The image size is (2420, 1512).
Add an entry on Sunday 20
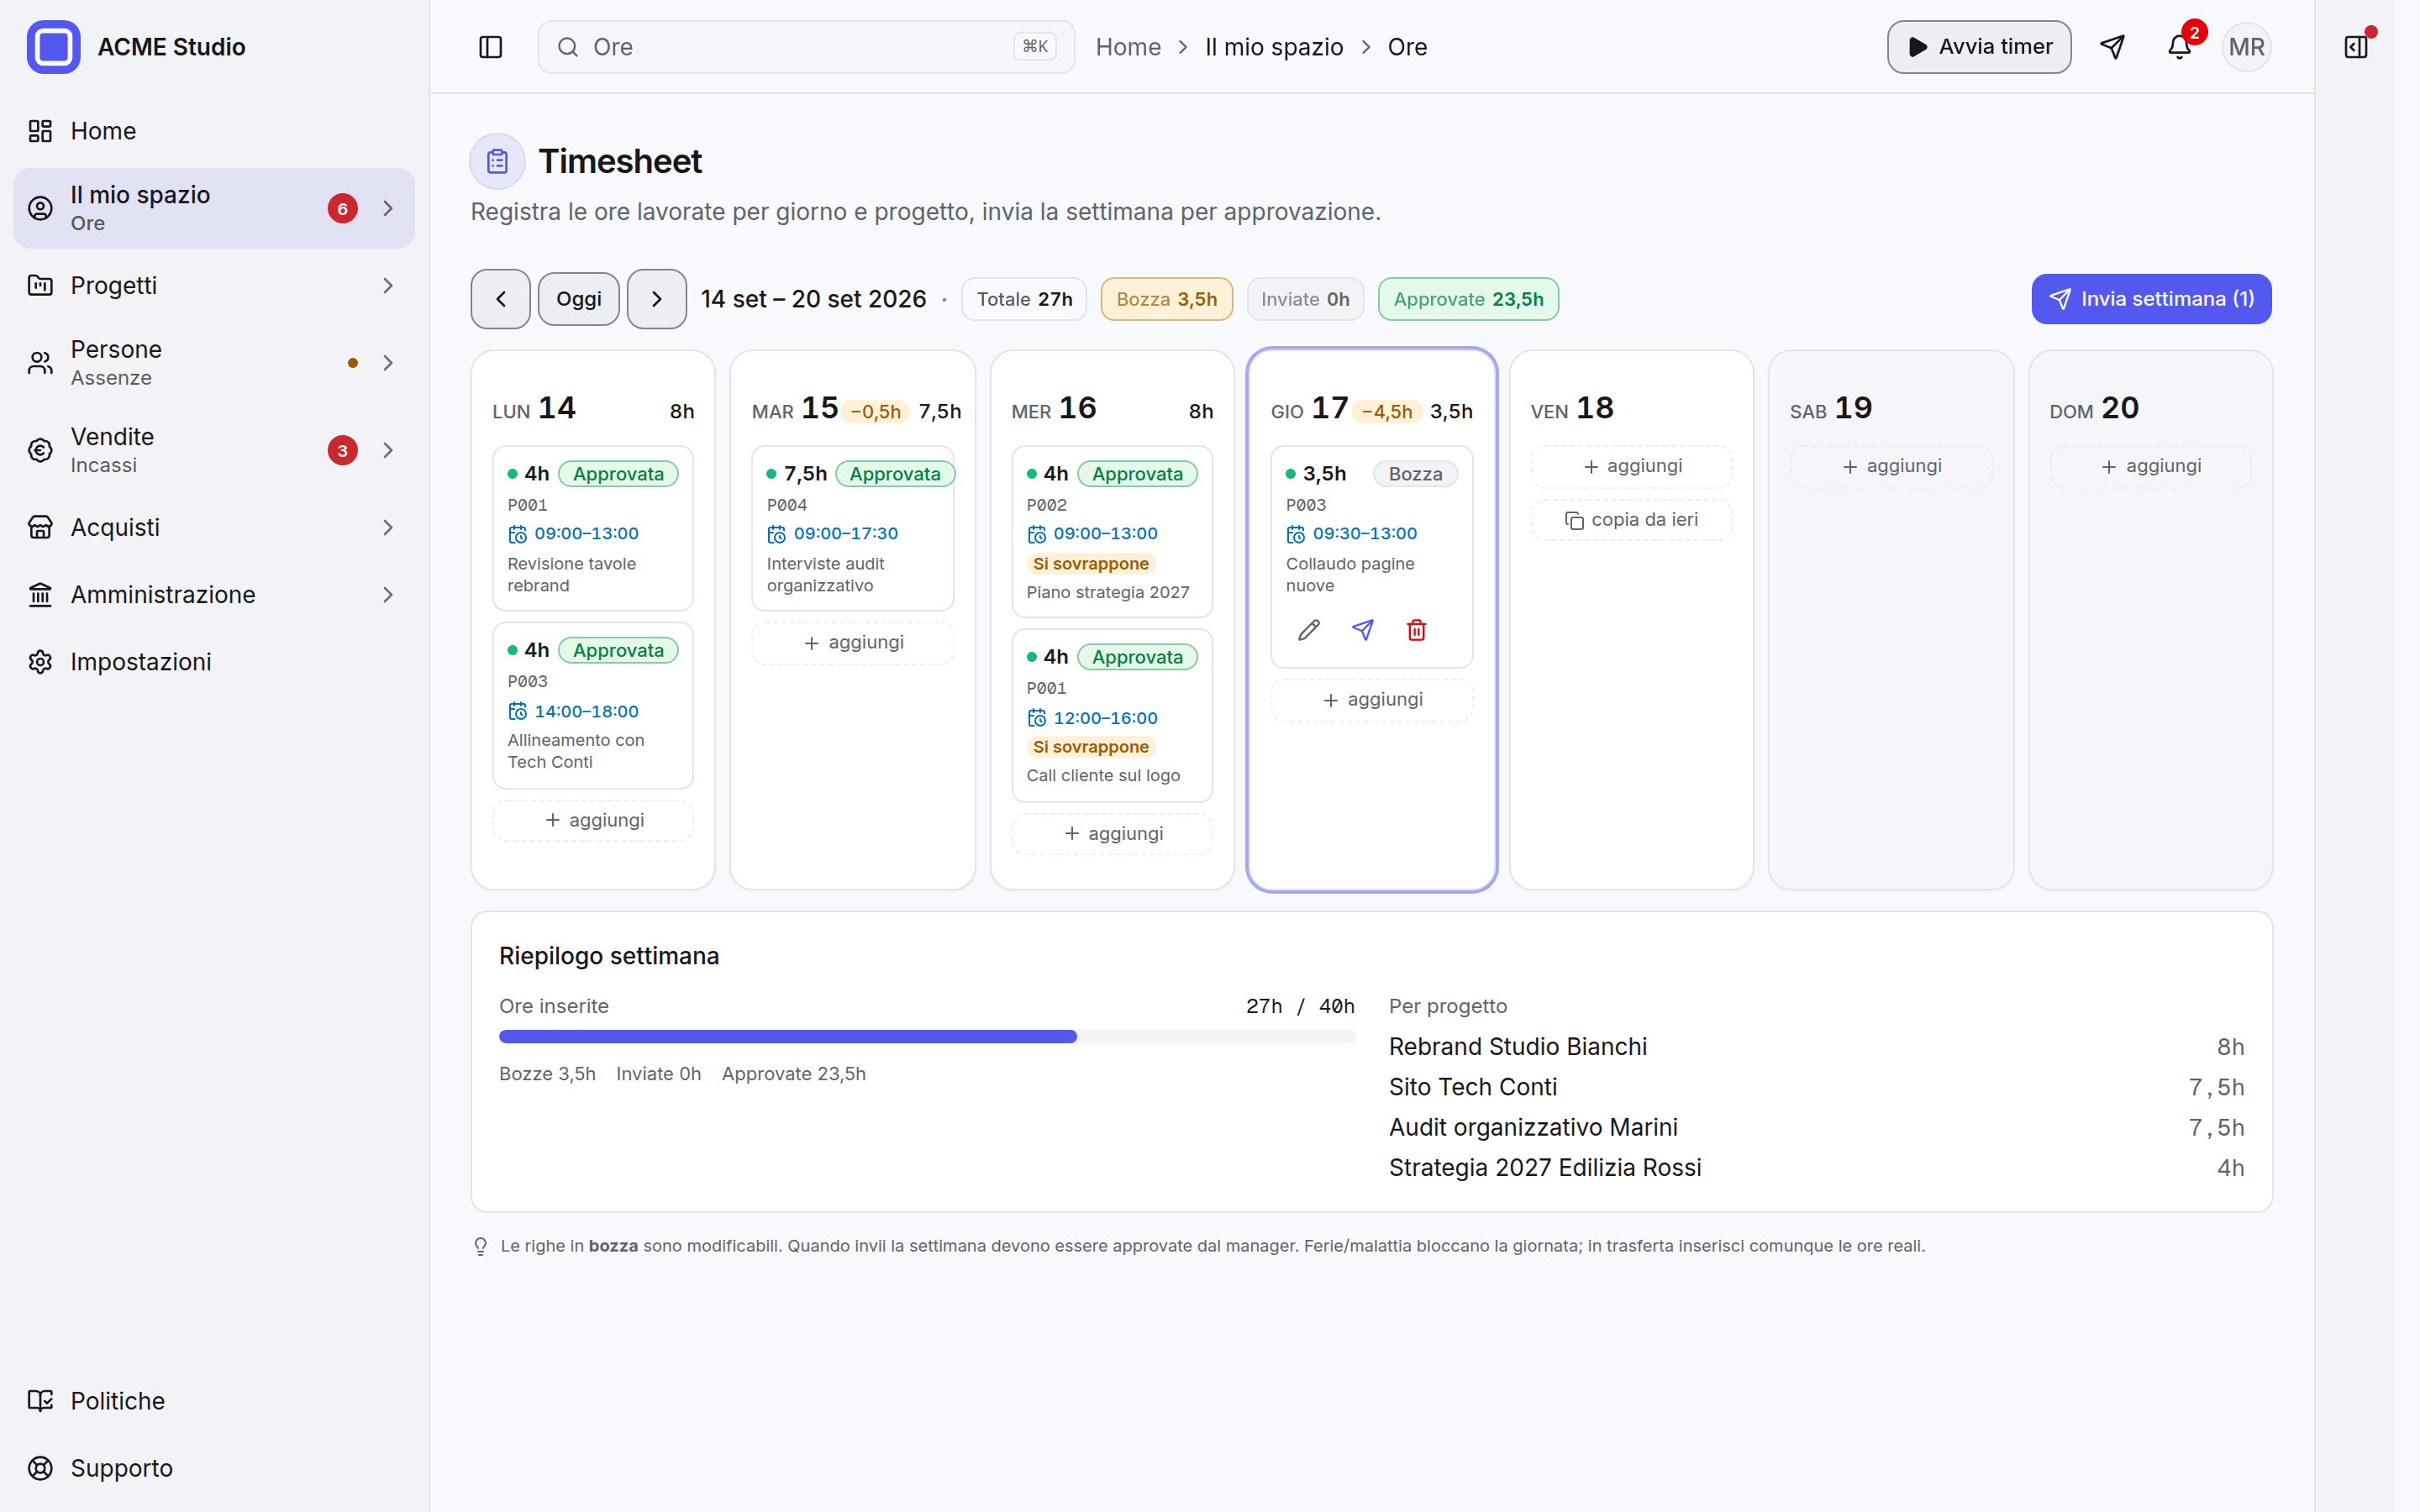pos(2150,466)
